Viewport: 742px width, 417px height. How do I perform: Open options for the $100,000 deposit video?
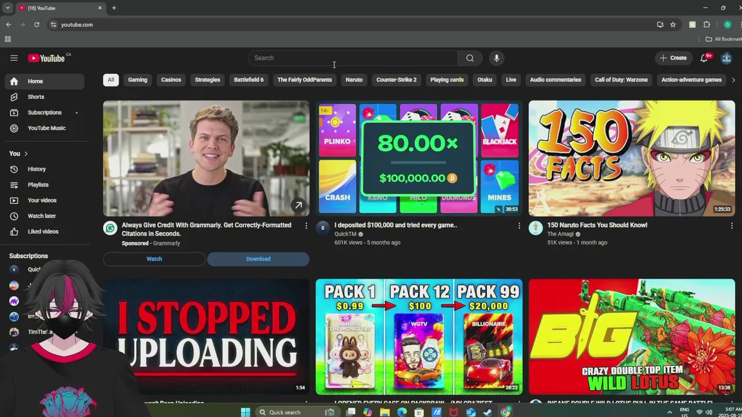pos(519,225)
